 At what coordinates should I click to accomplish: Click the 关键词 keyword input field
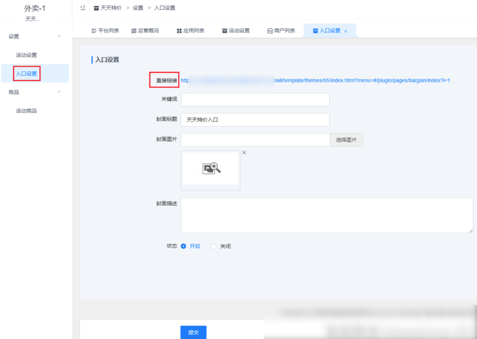[x=255, y=99]
